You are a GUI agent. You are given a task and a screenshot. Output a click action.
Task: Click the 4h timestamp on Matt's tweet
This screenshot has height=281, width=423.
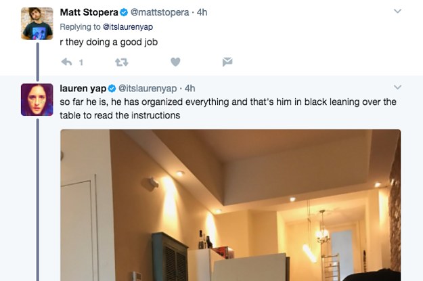coord(202,12)
